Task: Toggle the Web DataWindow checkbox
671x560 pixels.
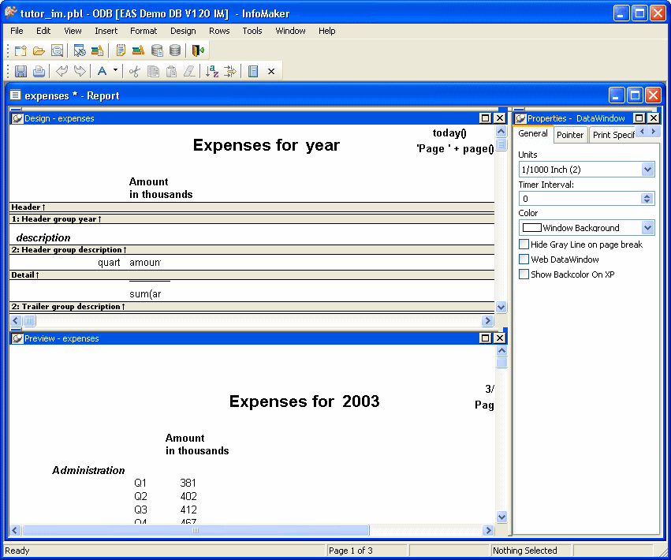Action: (524, 259)
